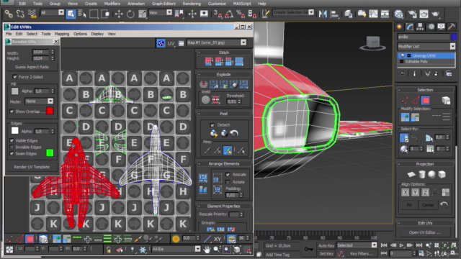Viewport: 461px width, 259px height.
Task: Toggle Show Overlap checkbox
Action: pos(12,112)
